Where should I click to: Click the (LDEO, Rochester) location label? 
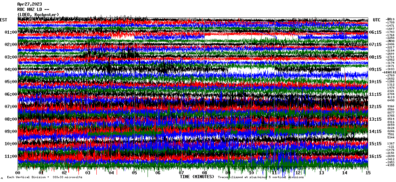[x=38, y=14]
